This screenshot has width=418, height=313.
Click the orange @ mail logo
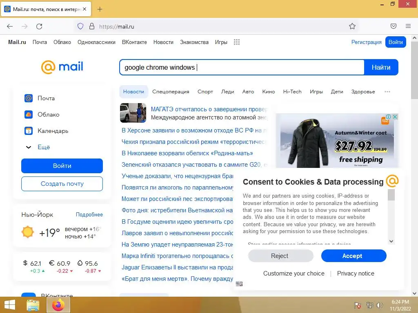62,67
